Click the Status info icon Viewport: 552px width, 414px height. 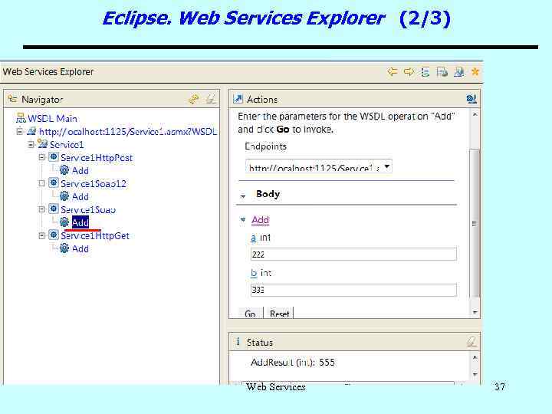238,341
